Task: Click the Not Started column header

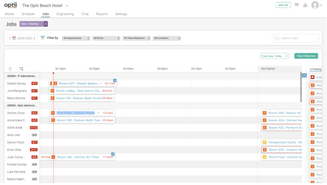Action: [268, 68]
